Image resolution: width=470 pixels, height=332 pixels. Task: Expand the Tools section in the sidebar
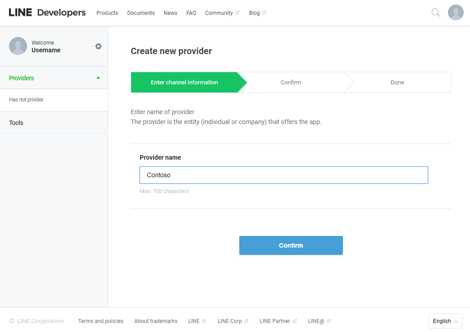coord(16,122)
